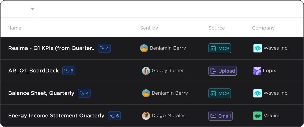The width and height of the screenshot is (304, 127).
Task: Click the Email source tag for Energy Income Statement
Action: (x=220, y=116)
